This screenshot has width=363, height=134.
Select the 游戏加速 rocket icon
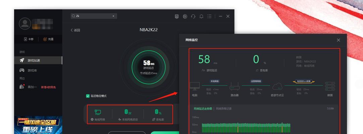tap(22, 60)
